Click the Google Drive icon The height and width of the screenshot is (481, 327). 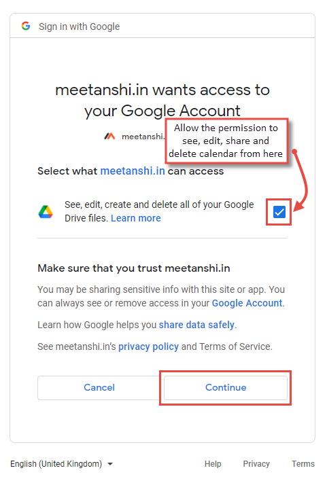(x=46, y=212)
